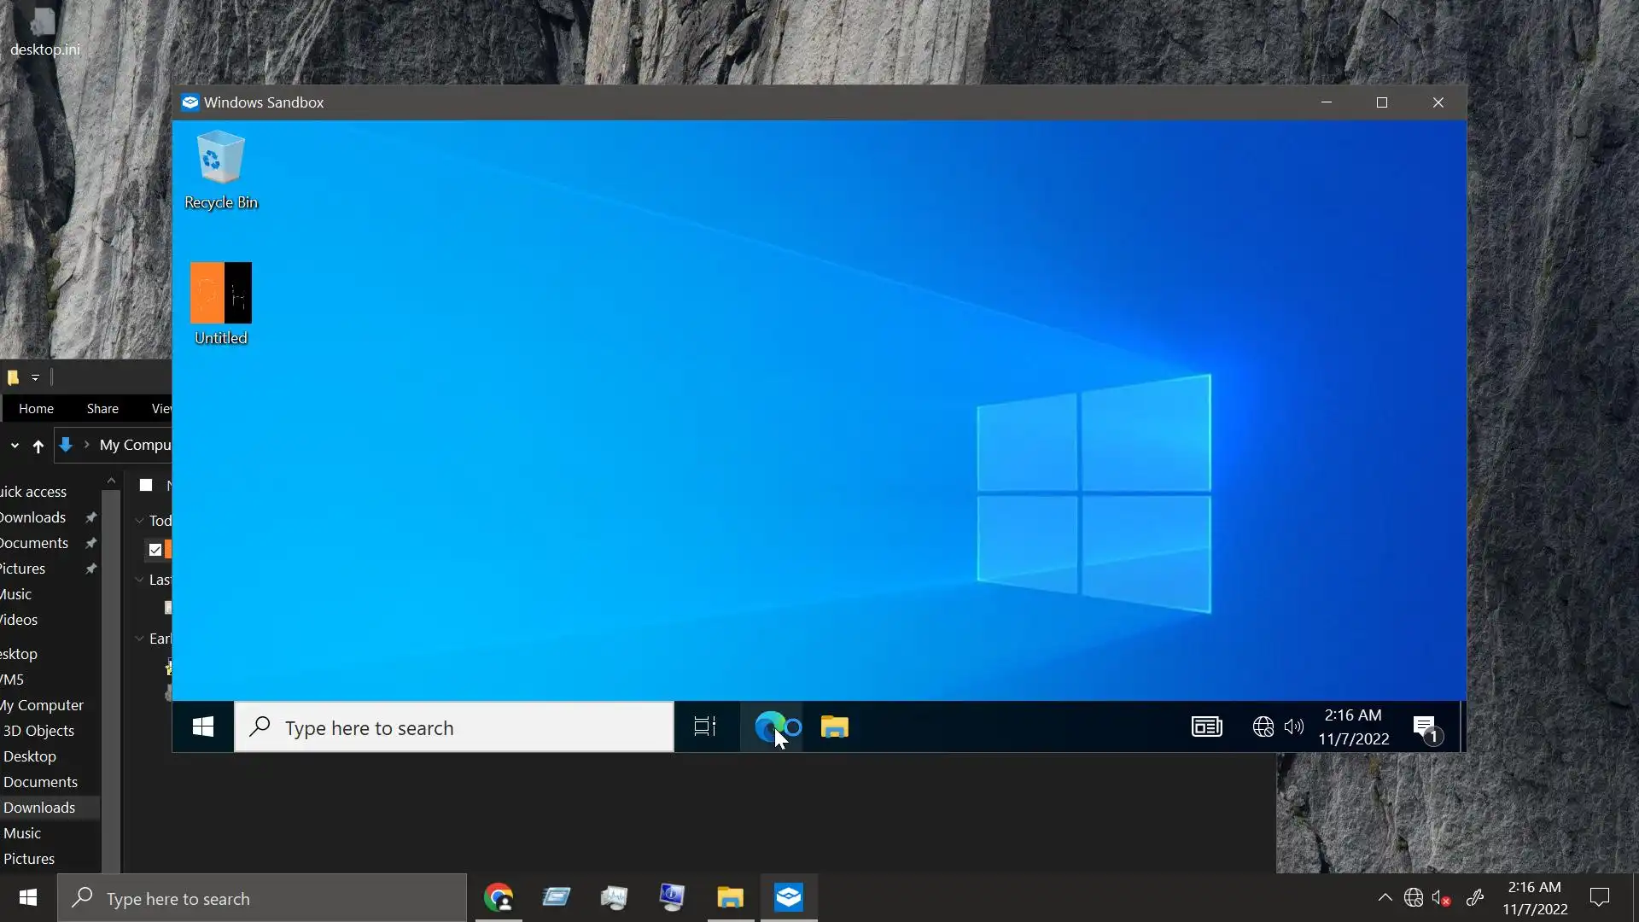Open News and interests in sandbox
Image resolution: width=1639 pixels, height=922 pixels.
pos(1206,727)
